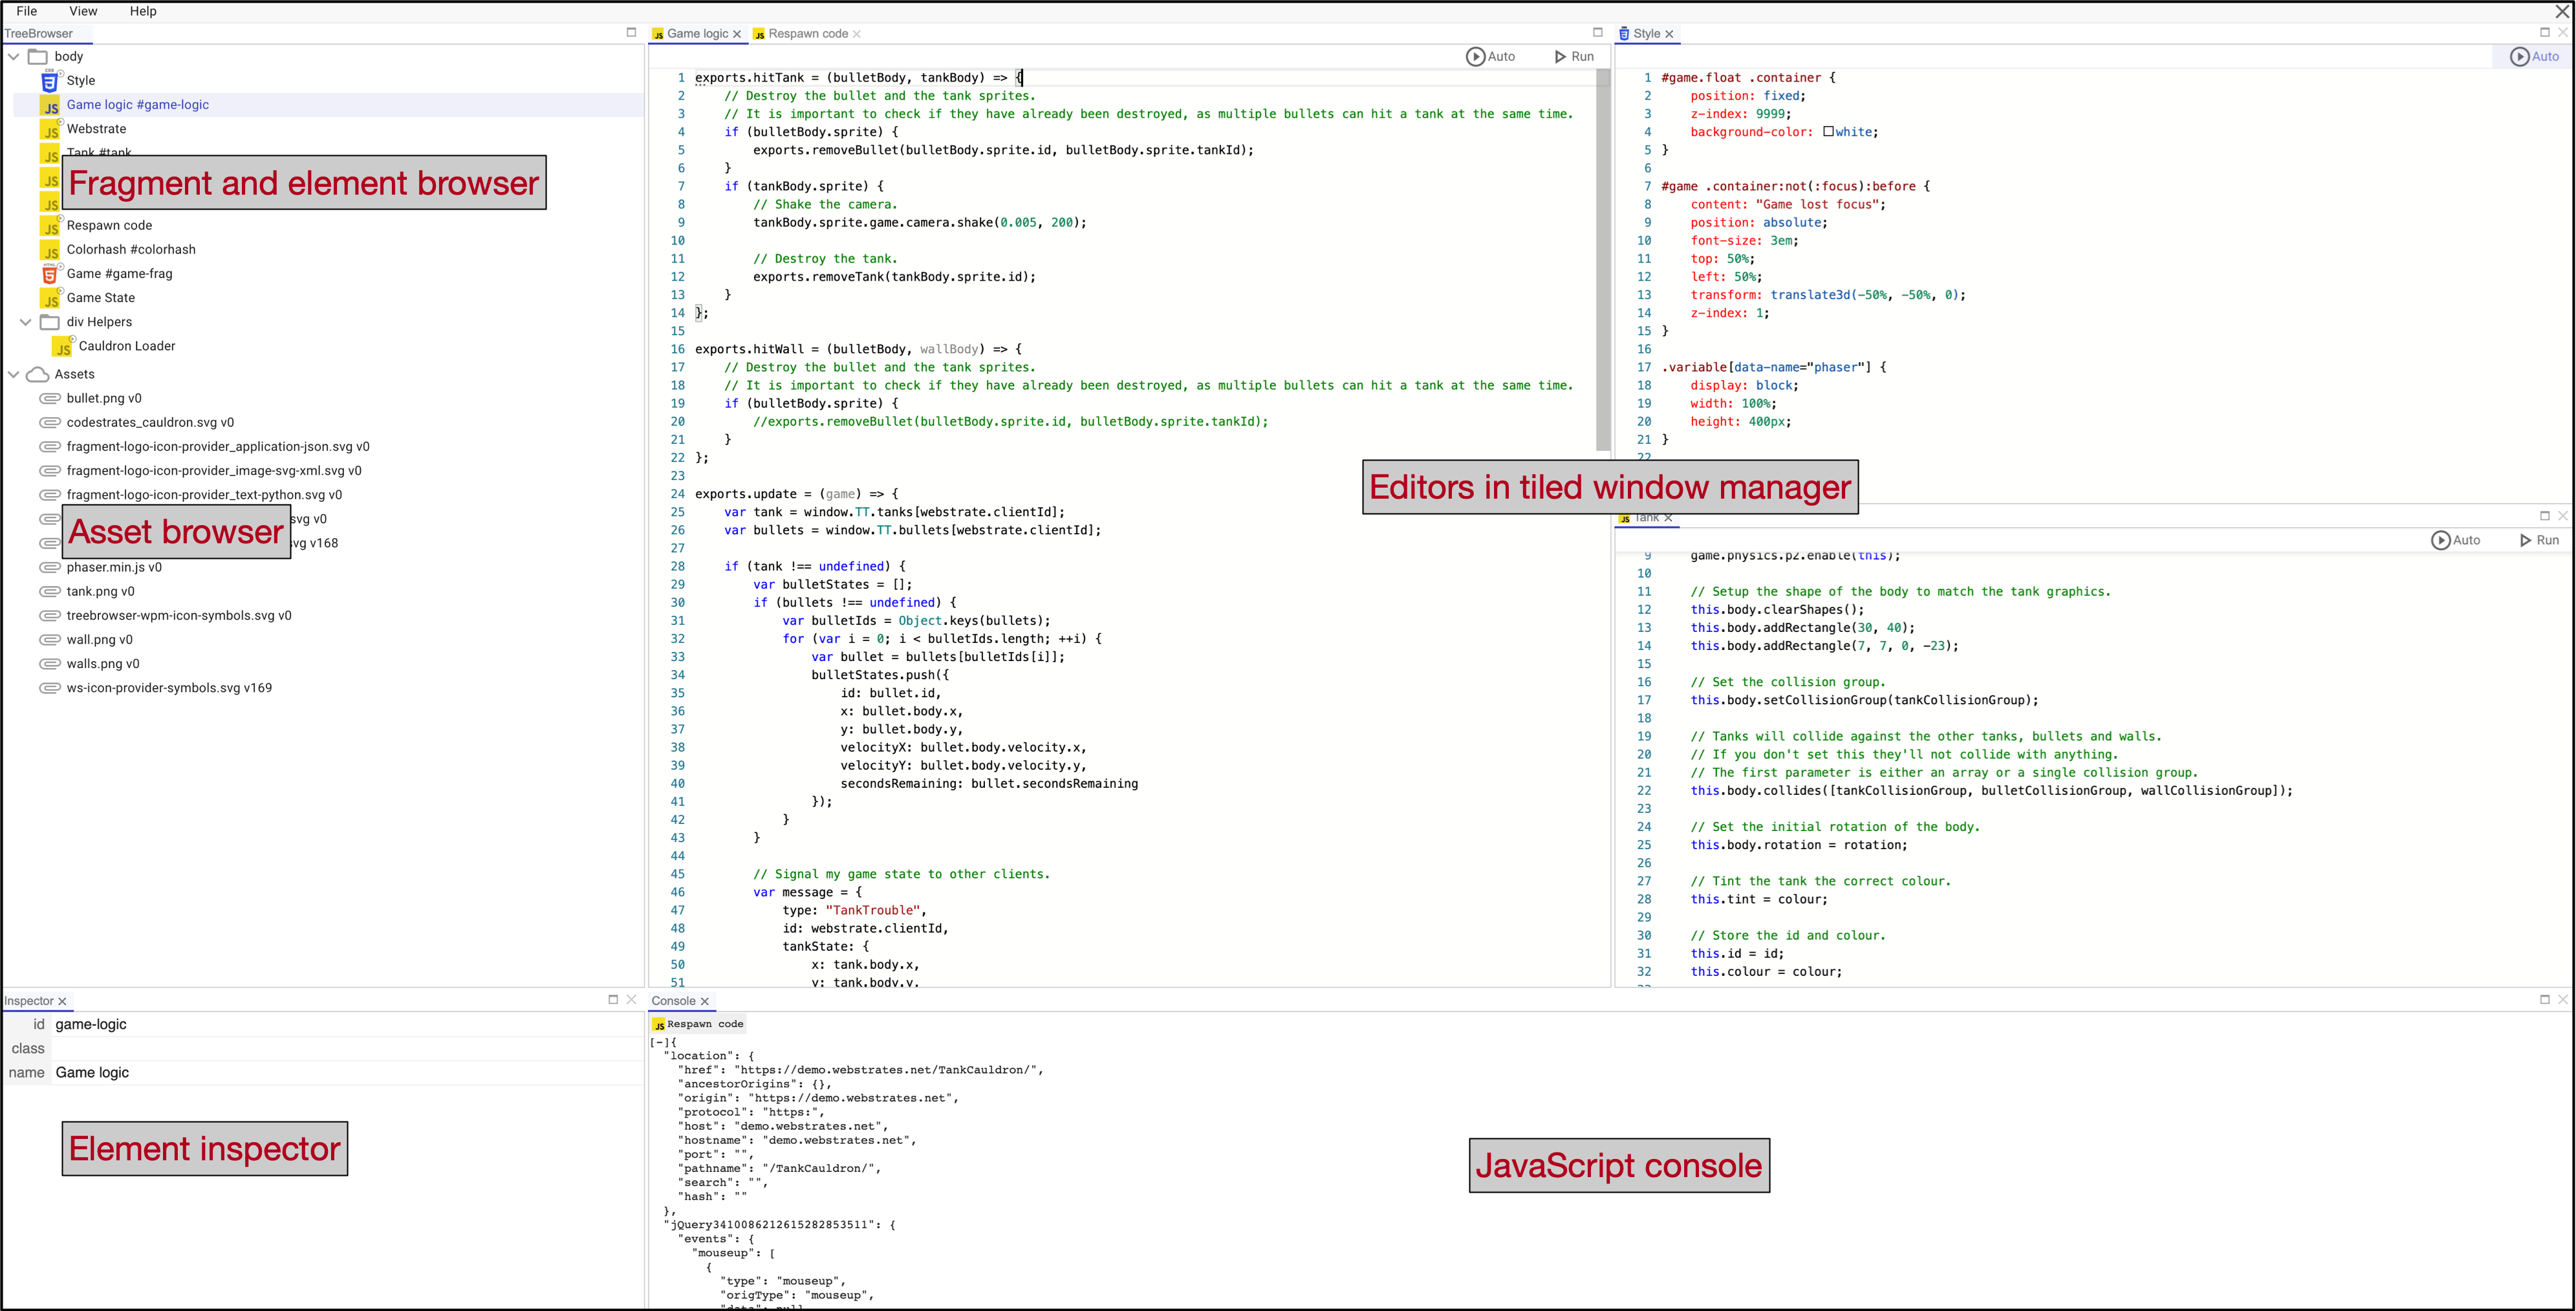Click the cloud icon beside Assets
Screen dimensions: 2576x1311
(x=38, y=374)
